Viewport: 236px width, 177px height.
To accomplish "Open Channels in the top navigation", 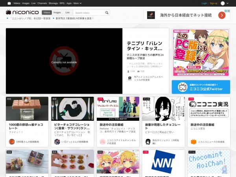I will point(42,3).
